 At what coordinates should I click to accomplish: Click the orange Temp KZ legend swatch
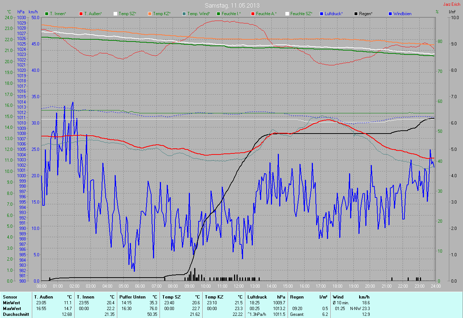click(x=150, y=14)
